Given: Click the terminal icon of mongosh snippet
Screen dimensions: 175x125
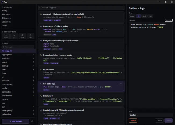Looking at the screenshot, I should pyautogui.click(x=41, y=14).
